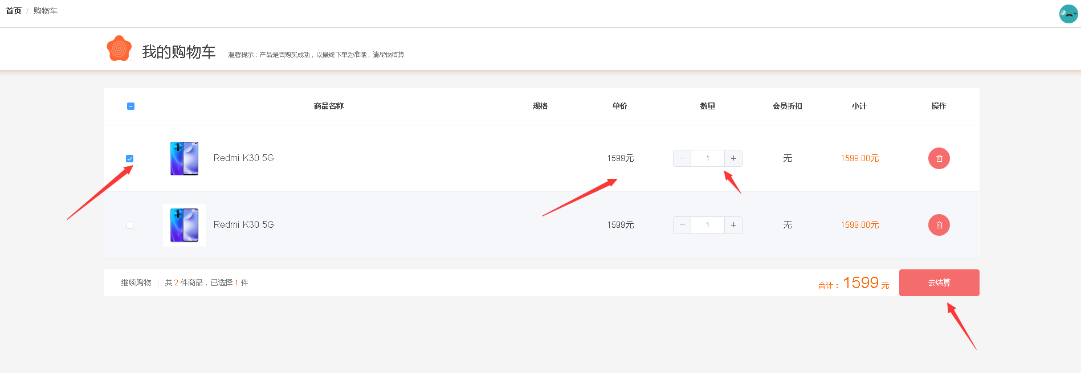Open the product thumbnail in the checked row
Viewport: 1081px width, 373px height.
184,158
